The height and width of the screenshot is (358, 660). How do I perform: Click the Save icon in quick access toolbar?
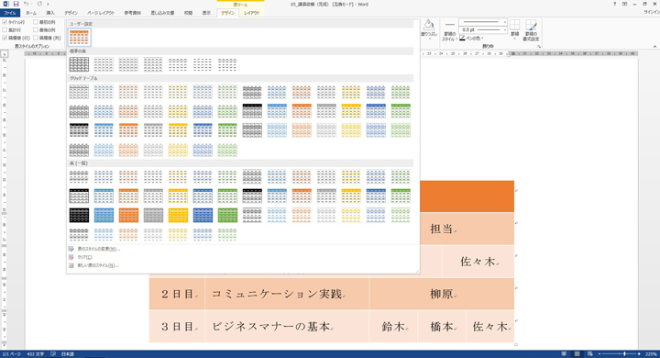(16, 4)
